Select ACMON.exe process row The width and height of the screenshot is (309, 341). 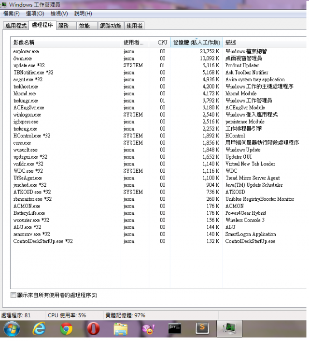click(158, 206)
